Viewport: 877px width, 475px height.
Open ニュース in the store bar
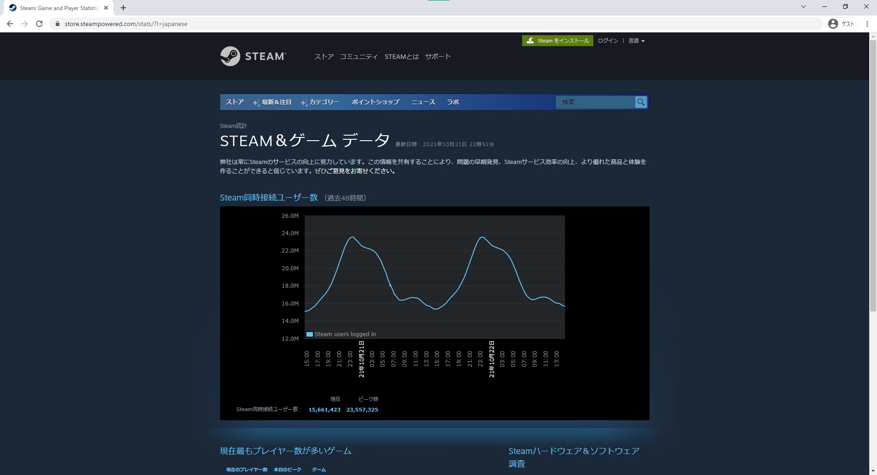(423, 102)
